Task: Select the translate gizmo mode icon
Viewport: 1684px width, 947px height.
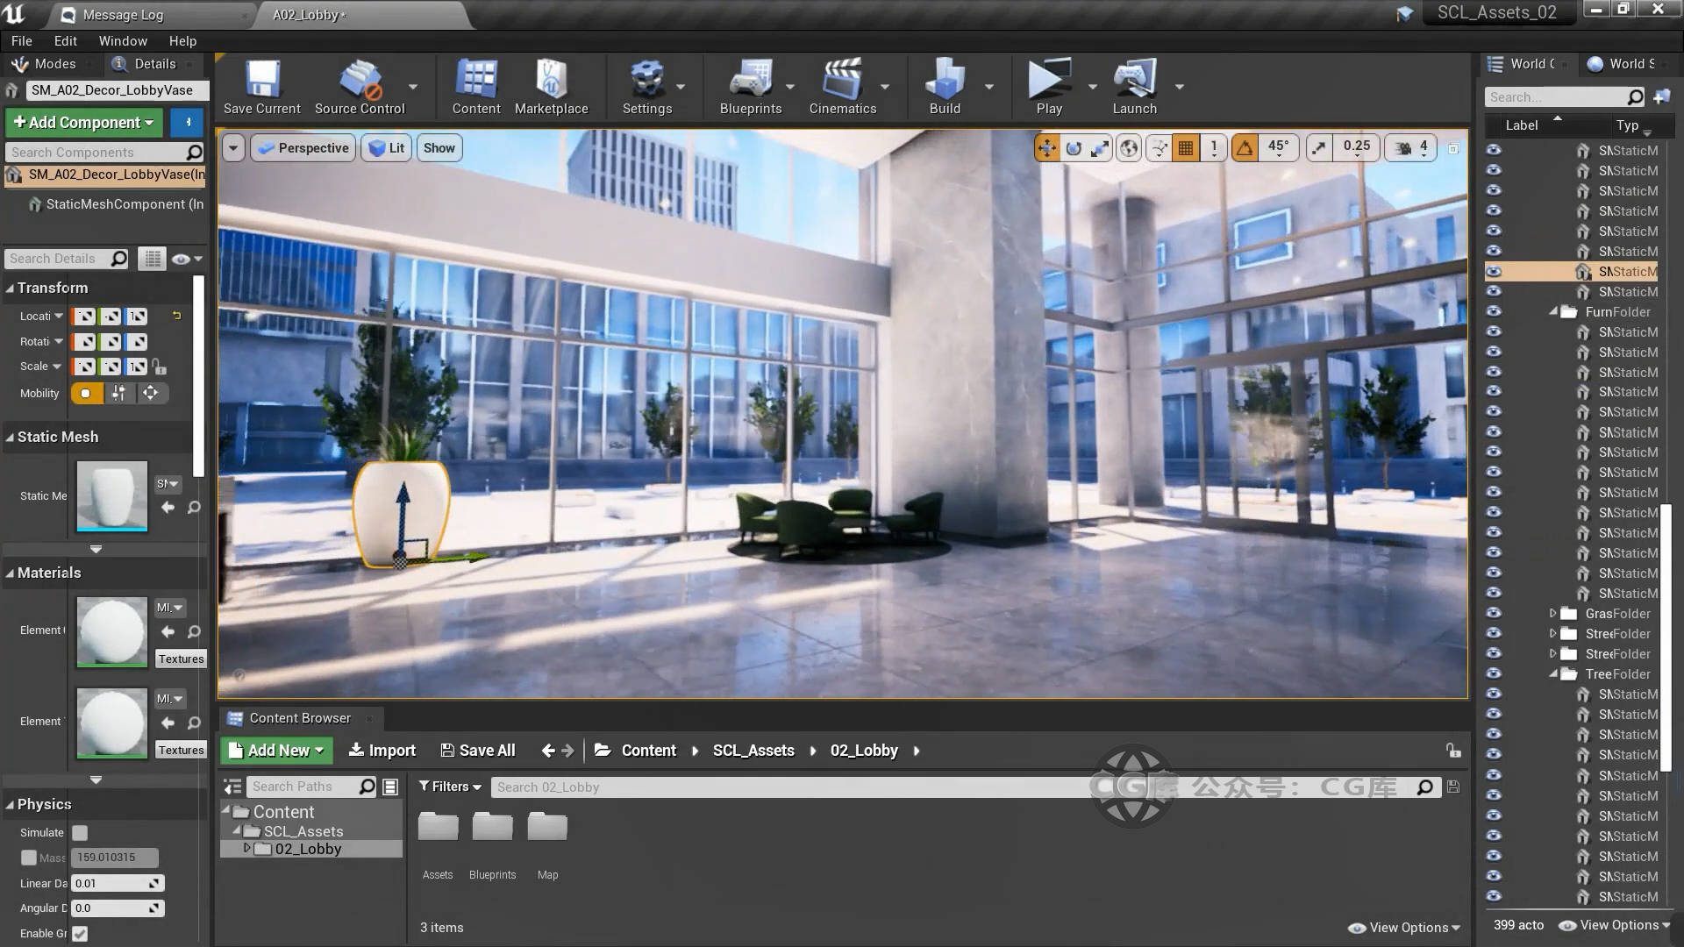Action: click(1047, 148)
